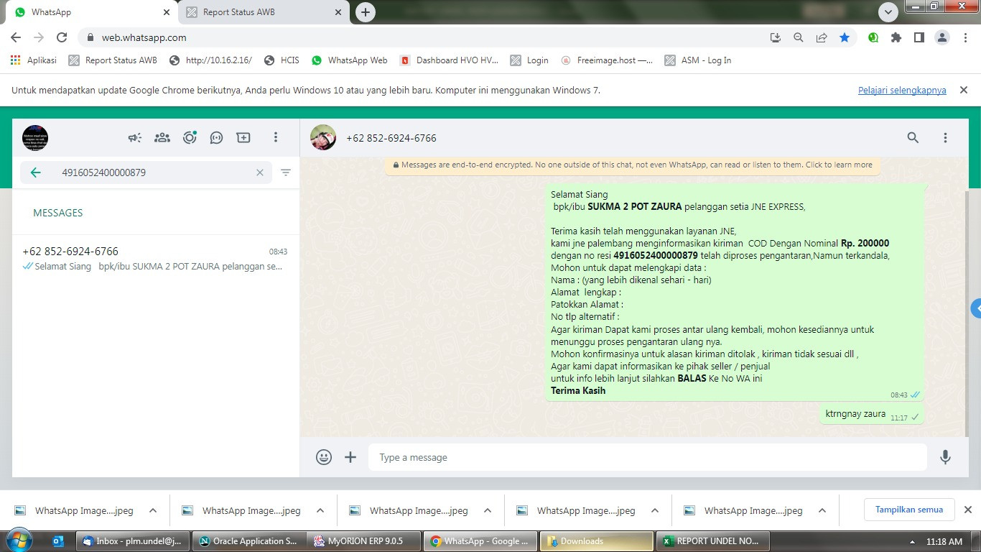Switch to Oracle Application taskbar window

[248, 541]
